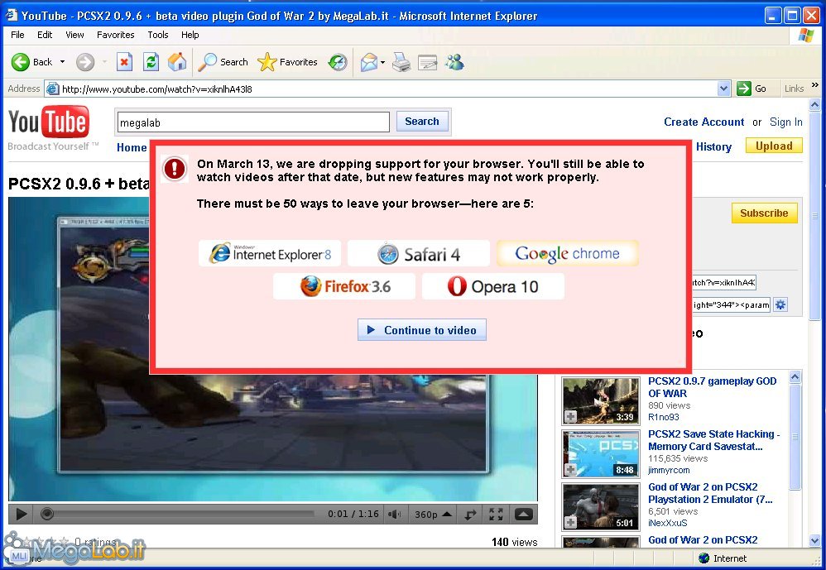826x570 pixels.
Task: Click the 5:01 video thumbnail
Action: click(x=600, y=506)
